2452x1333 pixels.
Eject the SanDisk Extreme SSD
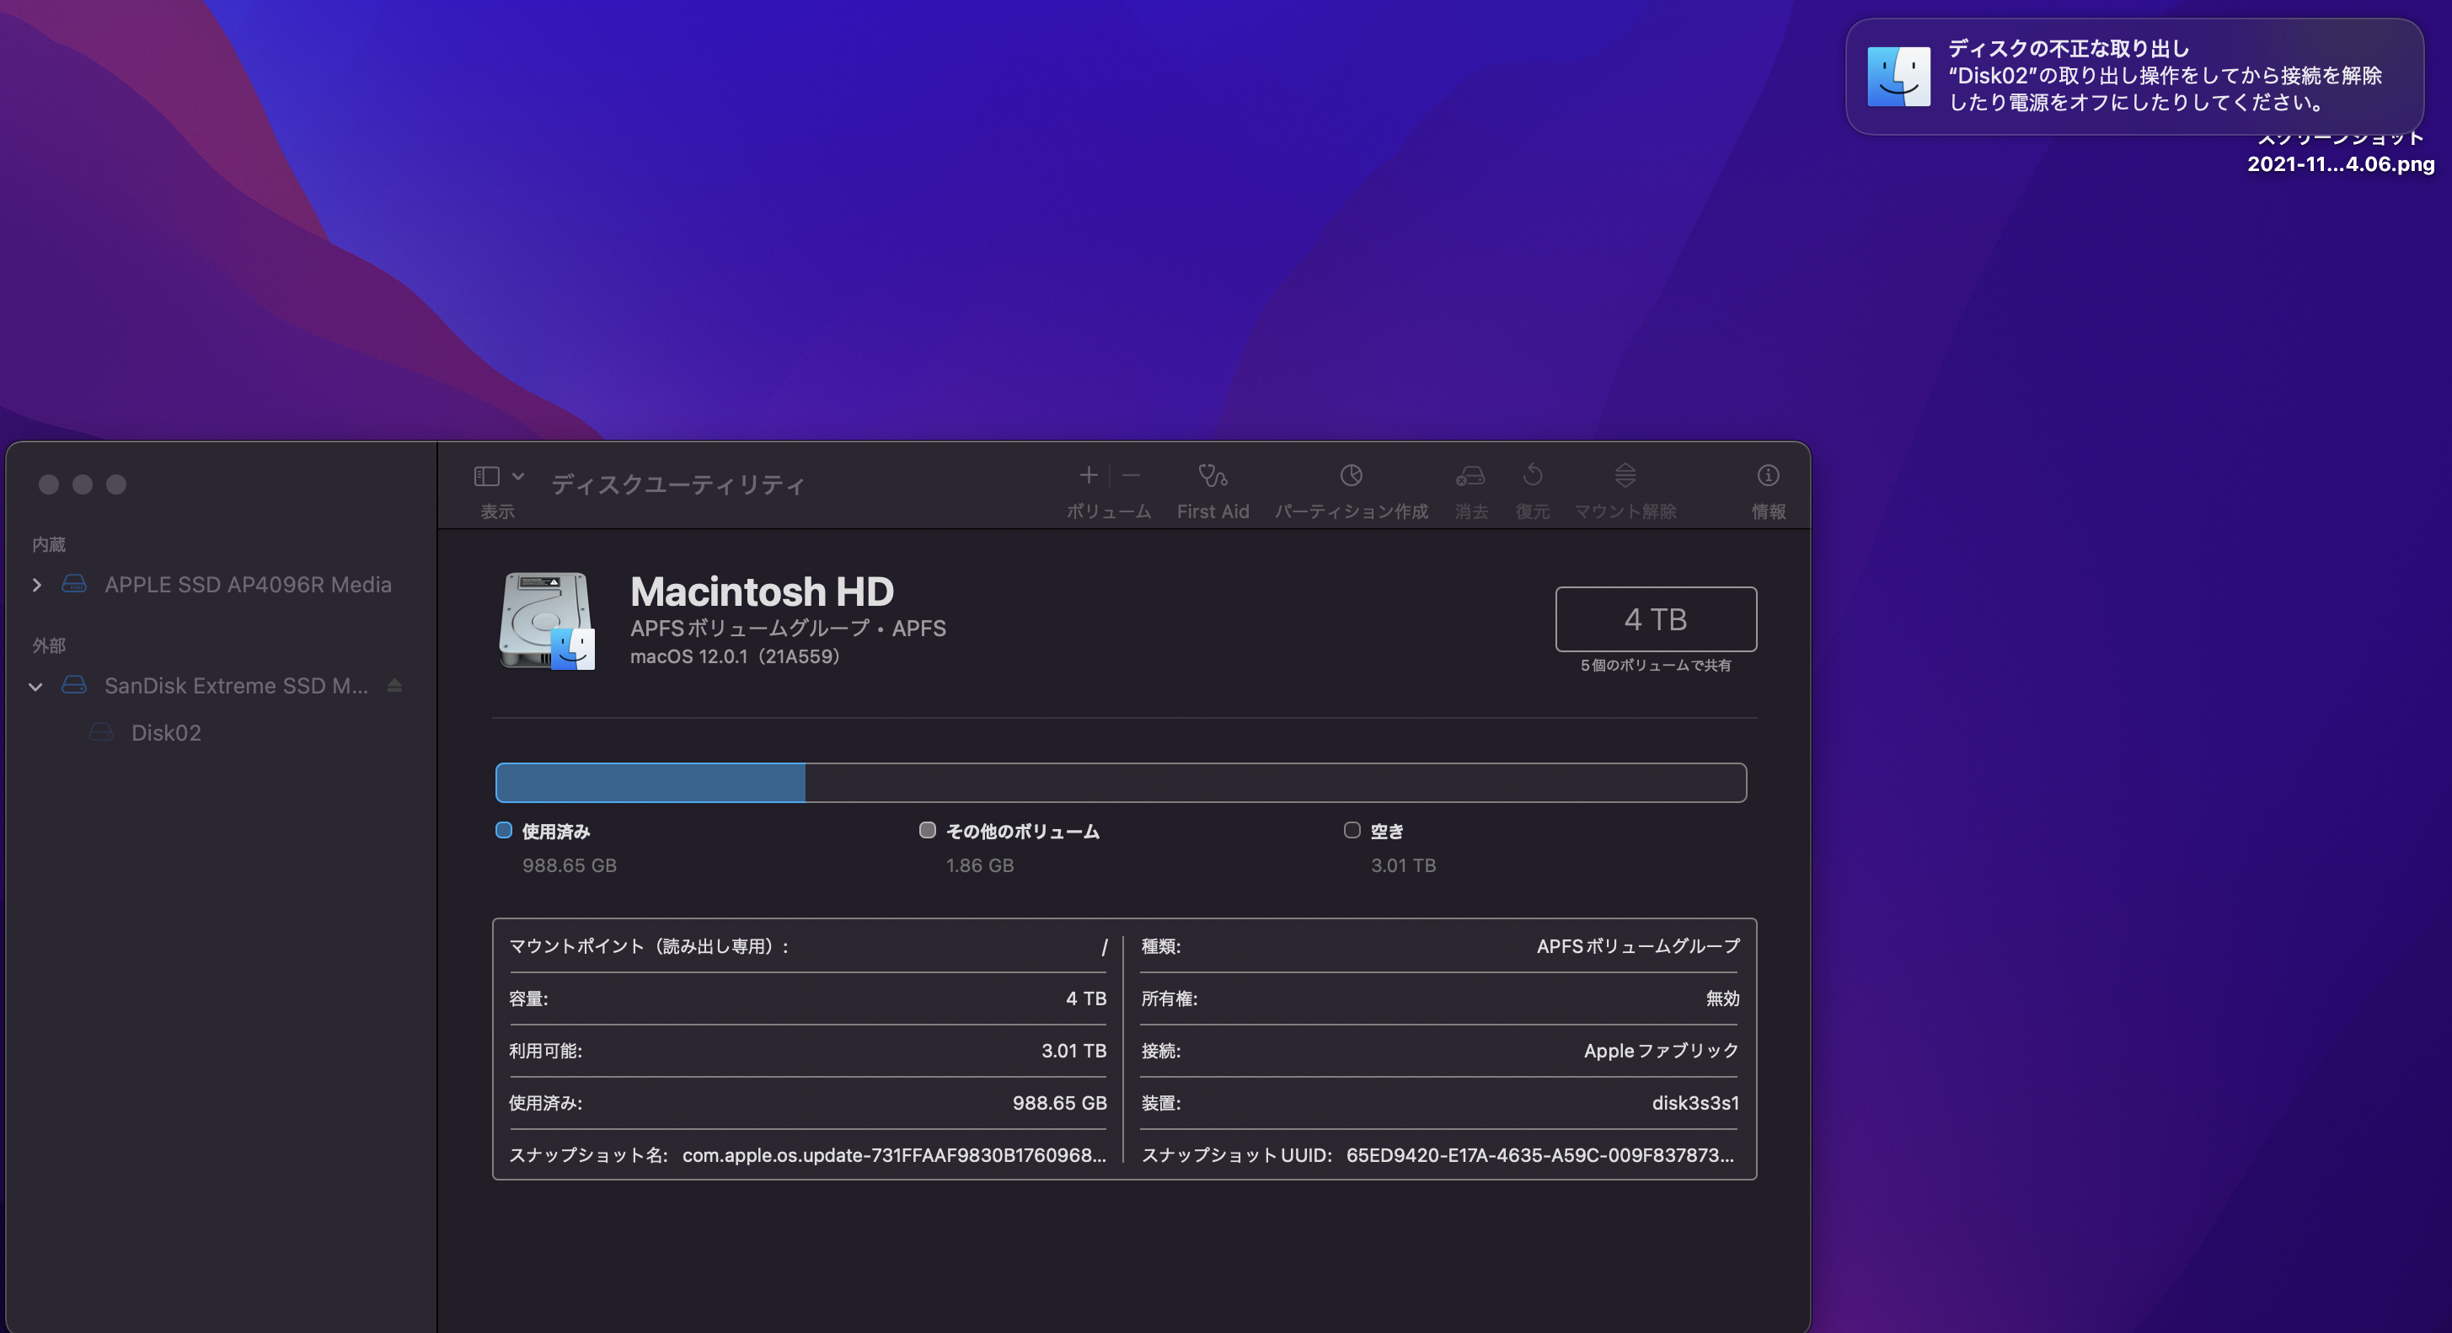pos(394,686)
